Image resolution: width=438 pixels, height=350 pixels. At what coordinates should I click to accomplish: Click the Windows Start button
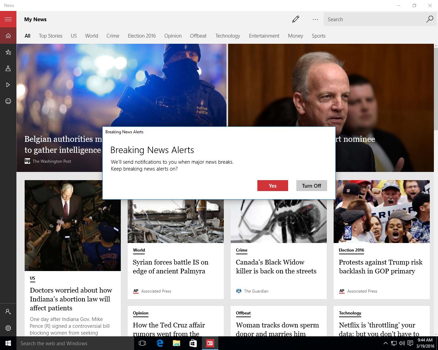8,343
